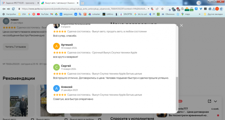Go back with the browser arrow
This screenshot has height=120, width=225.
pos(4,9)
